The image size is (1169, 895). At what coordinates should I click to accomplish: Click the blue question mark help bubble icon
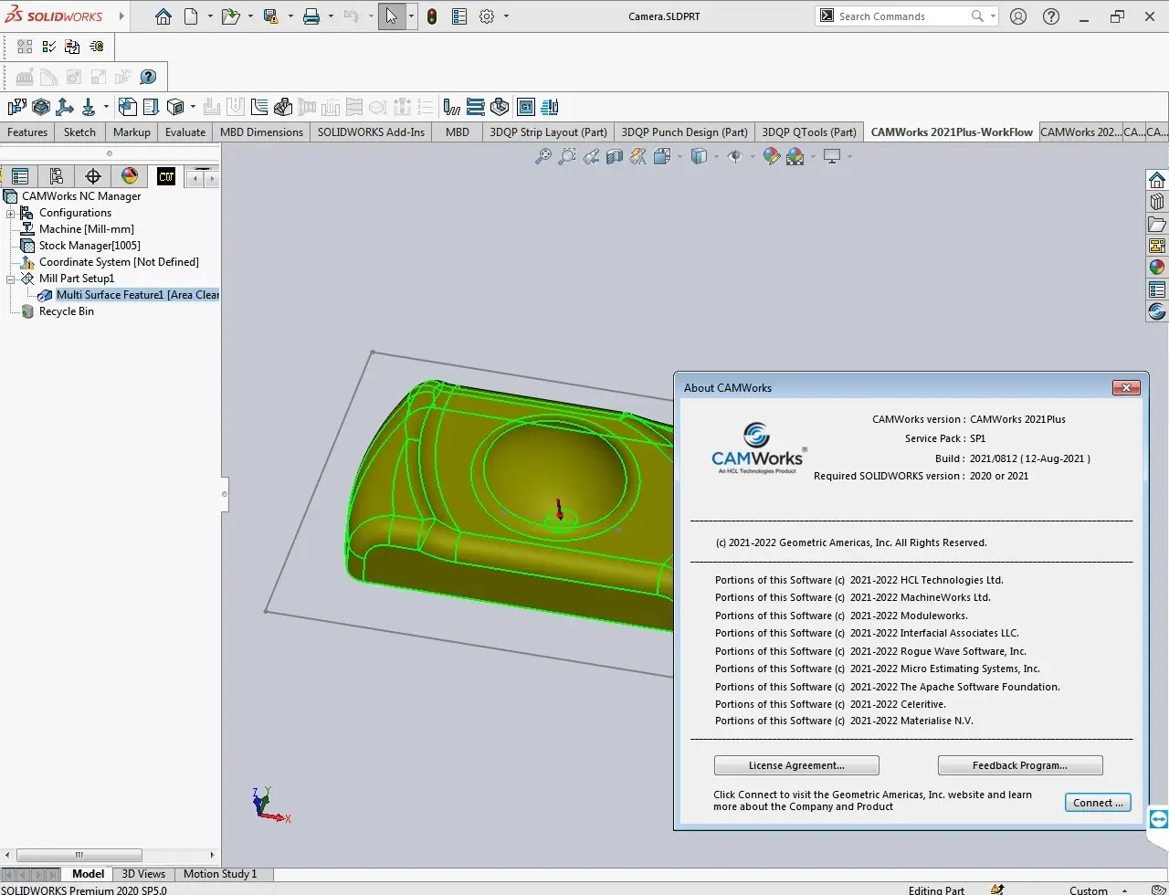click(148, 77)
